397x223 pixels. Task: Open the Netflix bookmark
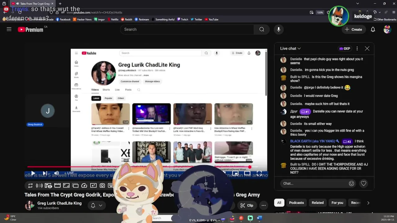113,20
